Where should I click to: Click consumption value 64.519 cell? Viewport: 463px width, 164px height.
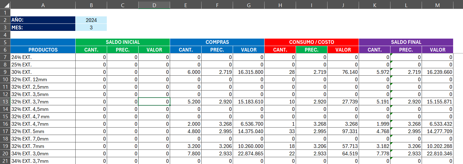pos(343,153)
